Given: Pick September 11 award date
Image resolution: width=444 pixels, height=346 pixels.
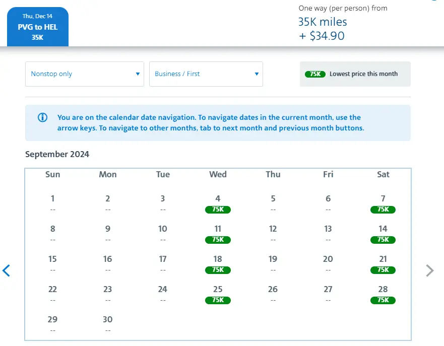Looking at the screenshot, I should 218,234.
